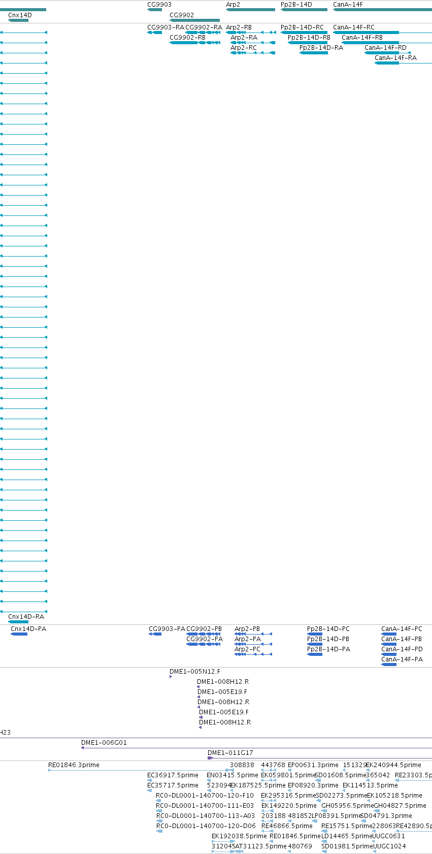This screenshot has height=854, width=432.
Task: Select transcript CG9903-RA label
Action: (165, 27)
